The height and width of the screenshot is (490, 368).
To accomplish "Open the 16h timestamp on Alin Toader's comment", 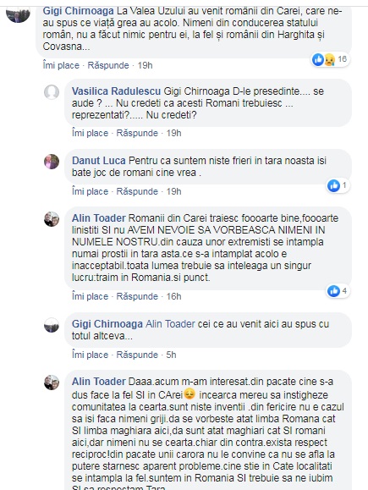I will [x=173, y=296].
